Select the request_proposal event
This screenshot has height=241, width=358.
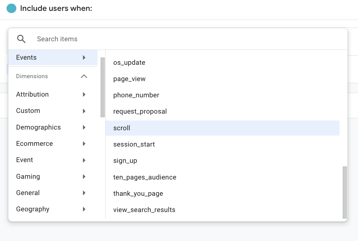(223, 111)
